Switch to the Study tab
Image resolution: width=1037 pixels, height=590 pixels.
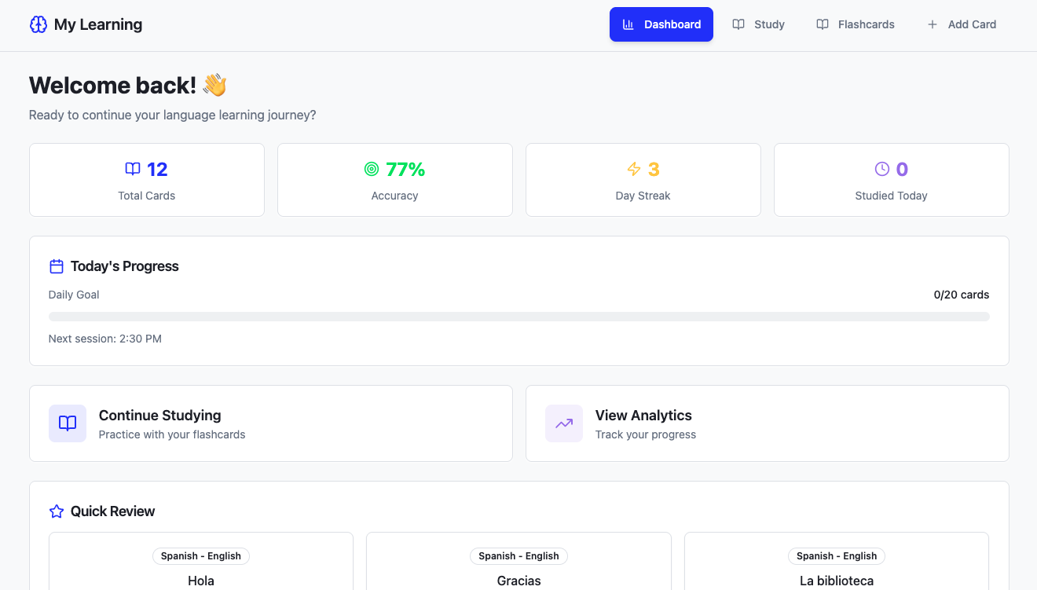(758, 24)
